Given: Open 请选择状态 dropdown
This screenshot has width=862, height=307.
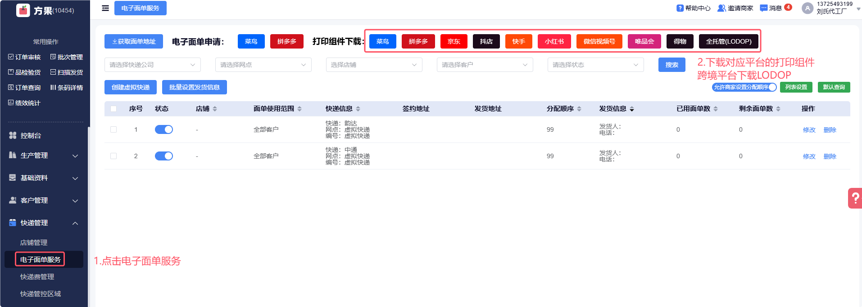Looking at the screenshot, I should pos(596,65).
